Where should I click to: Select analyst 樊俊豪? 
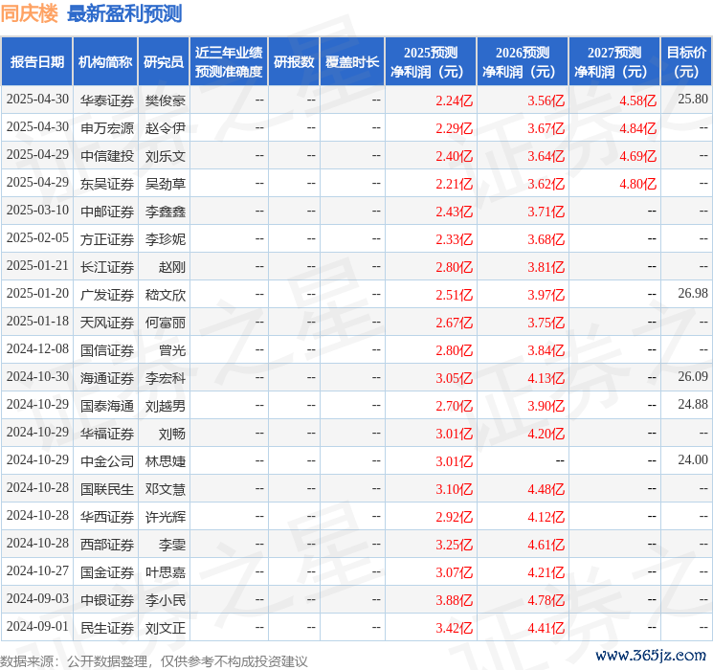click(165, 100)
